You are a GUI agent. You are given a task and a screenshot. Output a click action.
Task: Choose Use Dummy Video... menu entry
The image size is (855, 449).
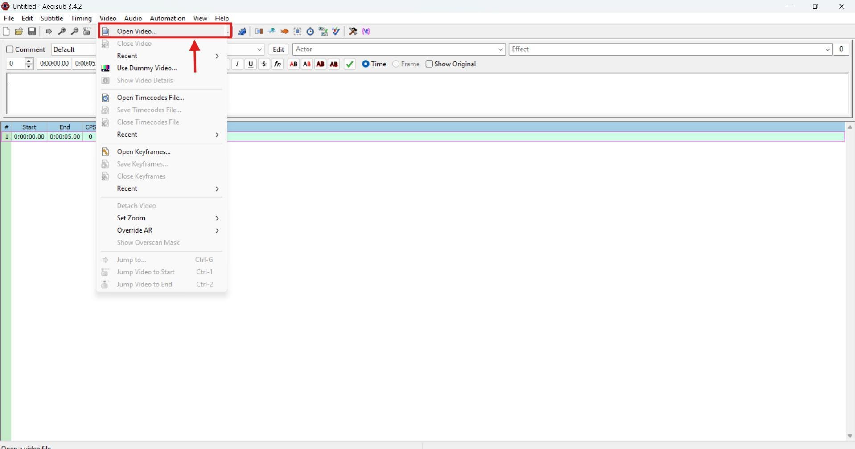162,68
